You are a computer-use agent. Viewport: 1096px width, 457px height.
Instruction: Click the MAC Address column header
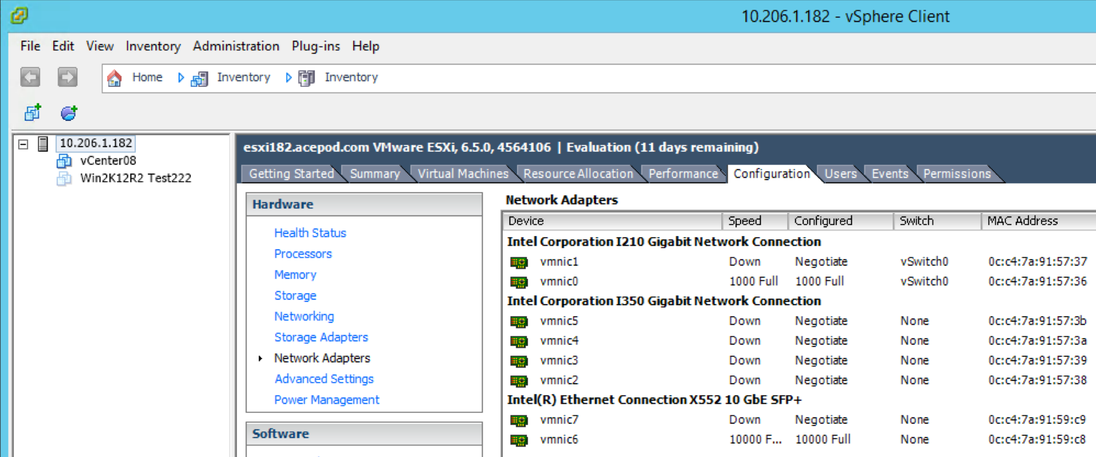pos(1038,221)
